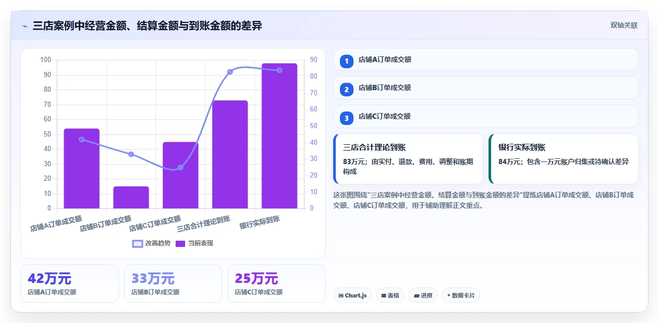
Task: Click the purple 当前表现 legend swatch
Action: tap(180, 243)
